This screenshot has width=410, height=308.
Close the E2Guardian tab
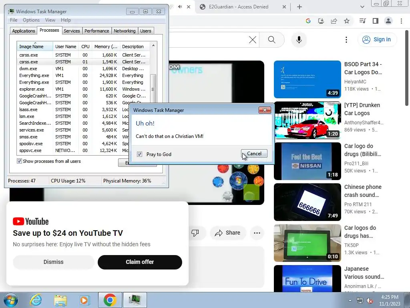click(x=284, y=7)
